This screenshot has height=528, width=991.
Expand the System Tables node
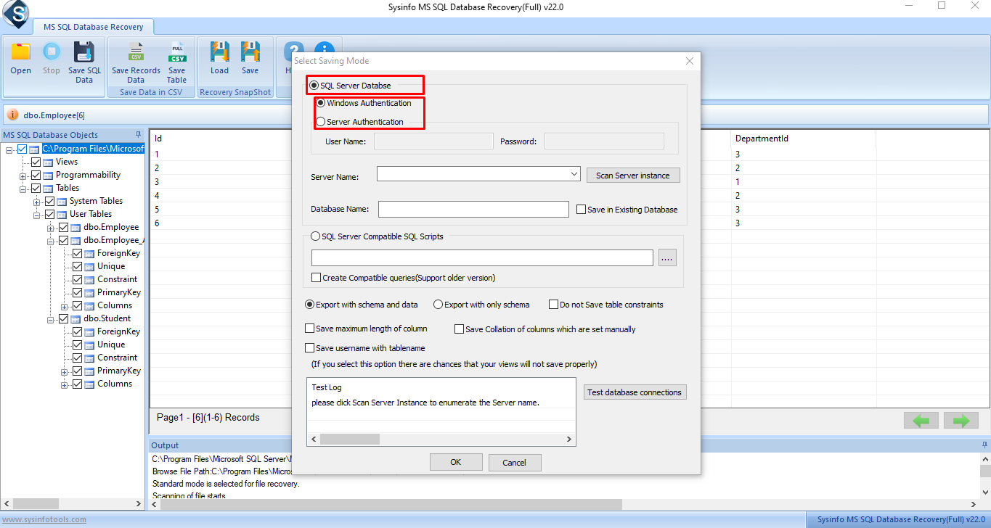pos(37,202)
